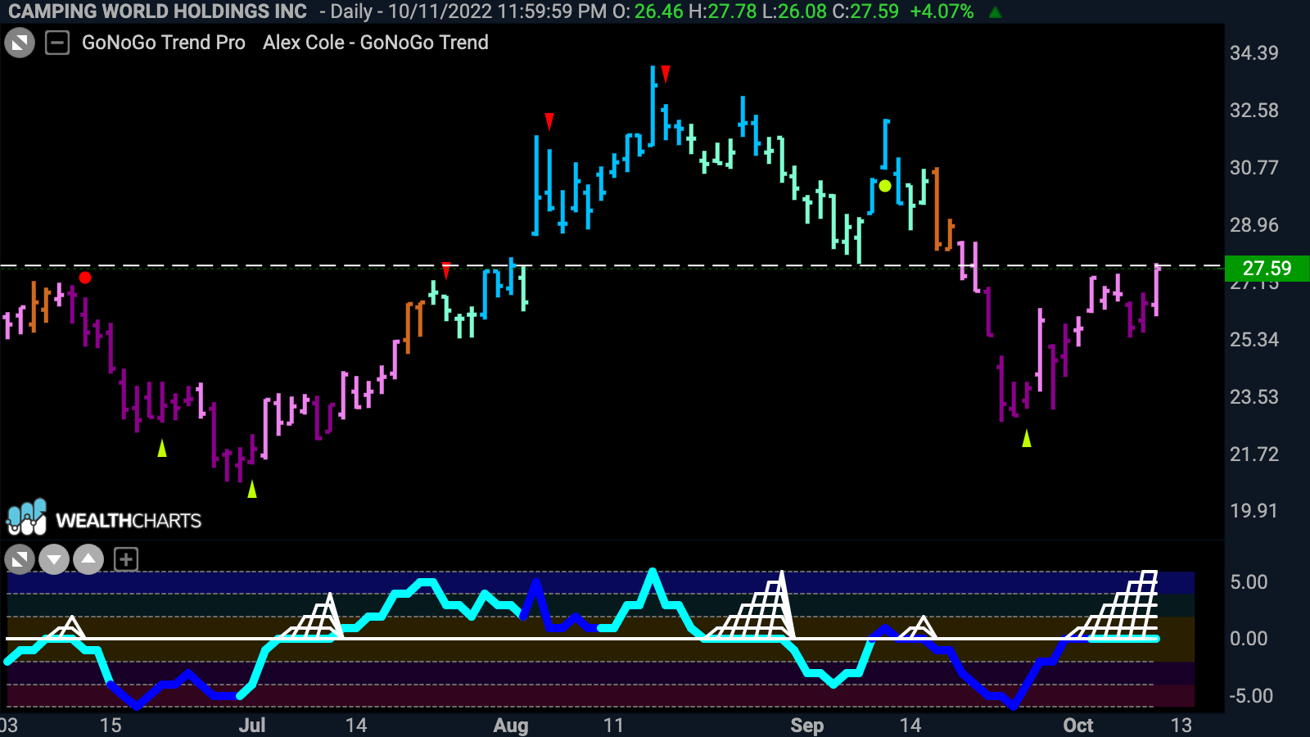Screen dimensions: 1310x737
Task: Click the 5.00 oscillator axis label
Action: click(x=1249, y=582)
